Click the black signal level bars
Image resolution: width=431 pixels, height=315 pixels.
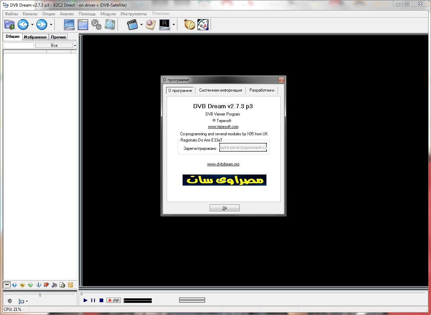(138, 300)
